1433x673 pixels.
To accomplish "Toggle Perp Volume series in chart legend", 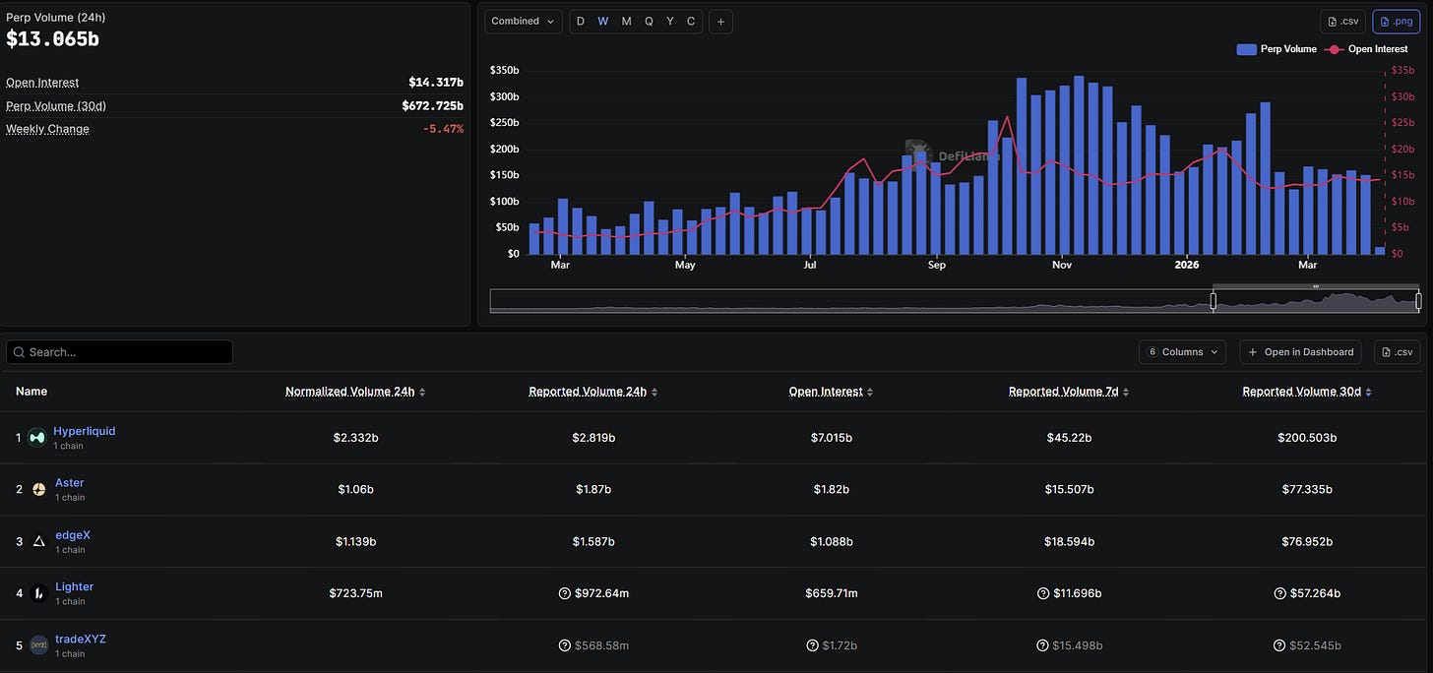I will [x=1277, y=49].
